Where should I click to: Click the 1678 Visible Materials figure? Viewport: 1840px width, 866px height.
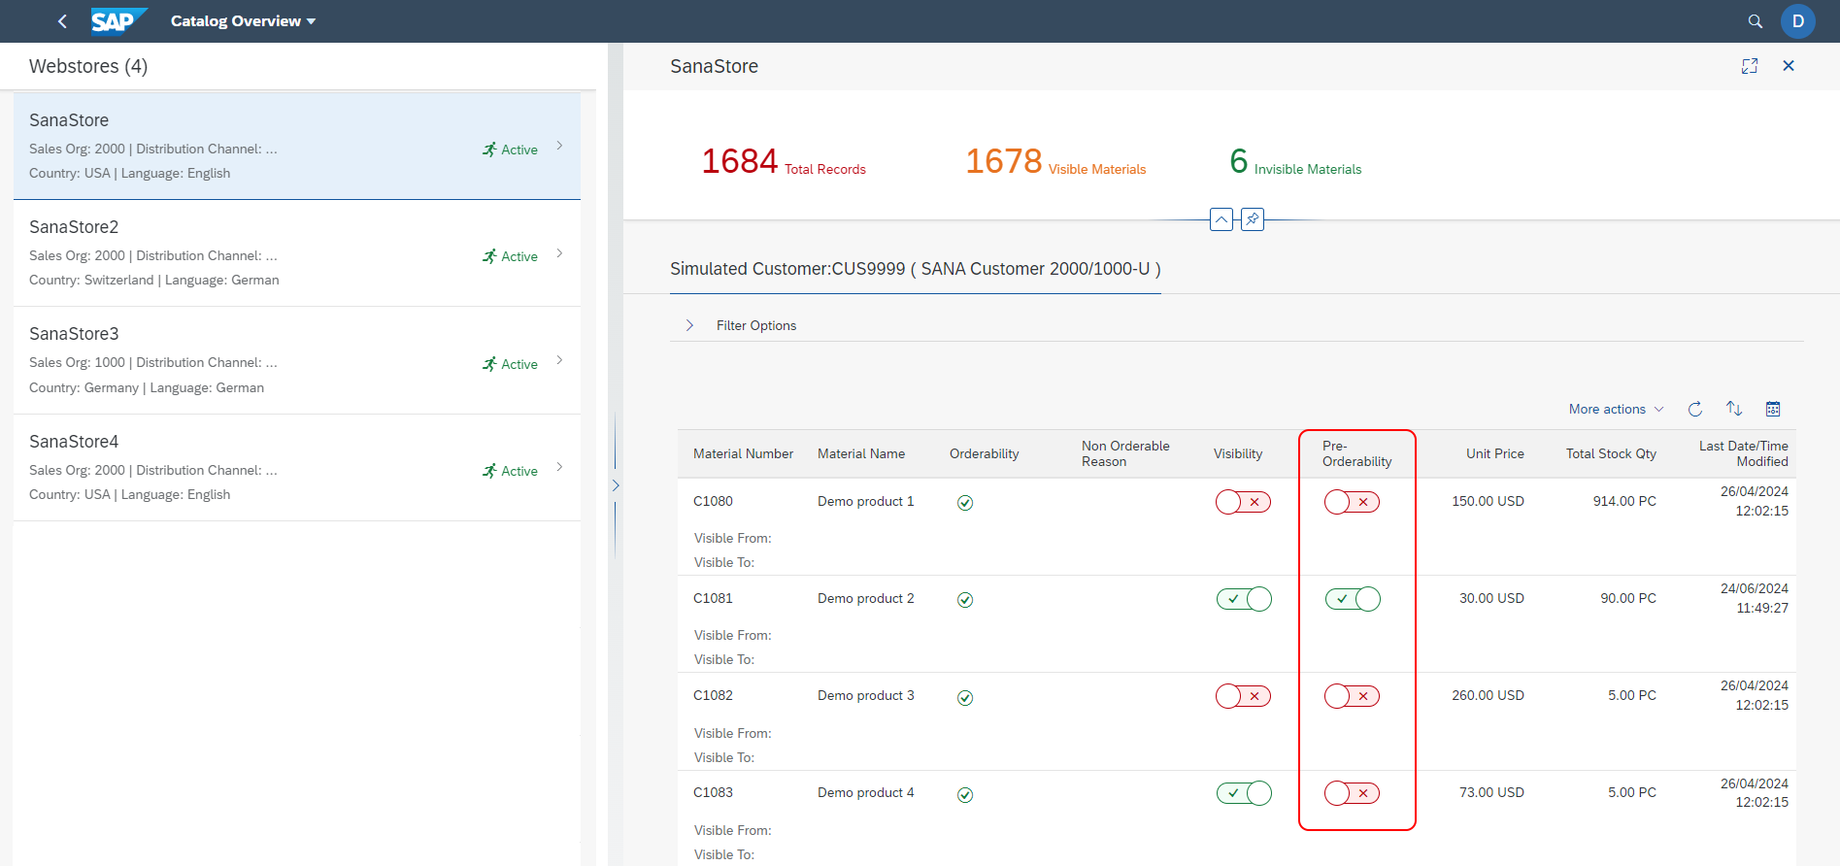click(x=1055, y=161)
